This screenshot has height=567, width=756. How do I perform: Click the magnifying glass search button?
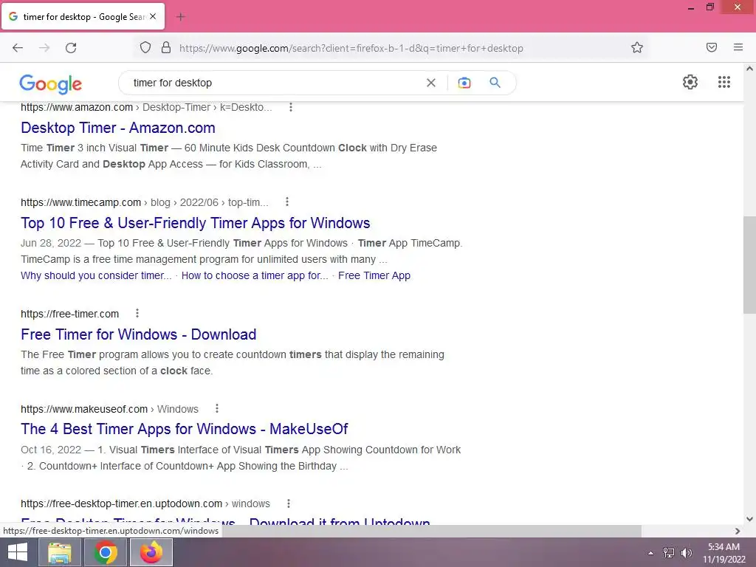tap(495, 83)
